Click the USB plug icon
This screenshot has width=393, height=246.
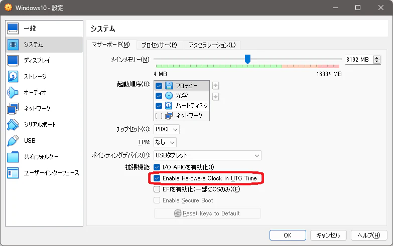(x=13, y=141)
